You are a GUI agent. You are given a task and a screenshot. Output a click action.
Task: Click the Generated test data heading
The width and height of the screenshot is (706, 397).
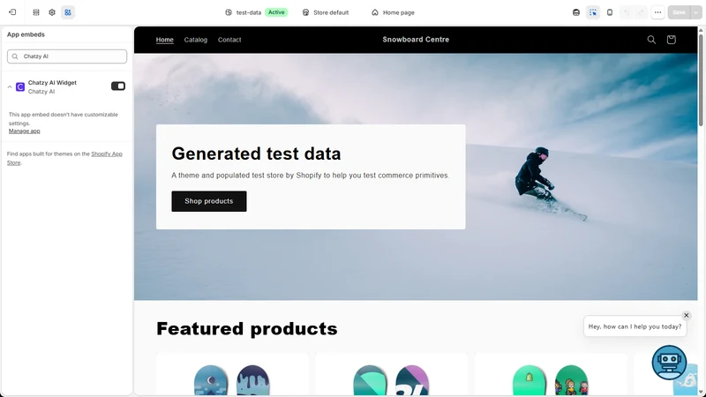(x=256, y=154)
